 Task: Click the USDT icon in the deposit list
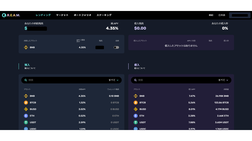click(26, 122)
